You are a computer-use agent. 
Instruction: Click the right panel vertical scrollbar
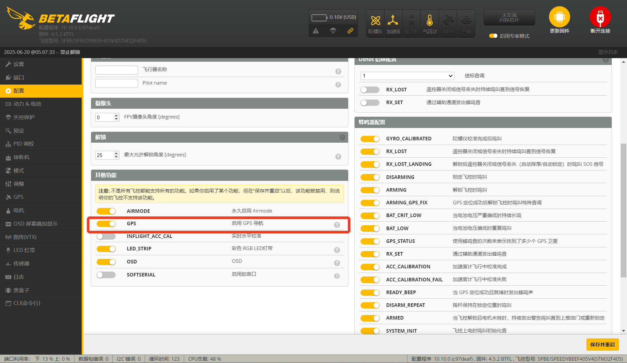[x=623, y=210]
